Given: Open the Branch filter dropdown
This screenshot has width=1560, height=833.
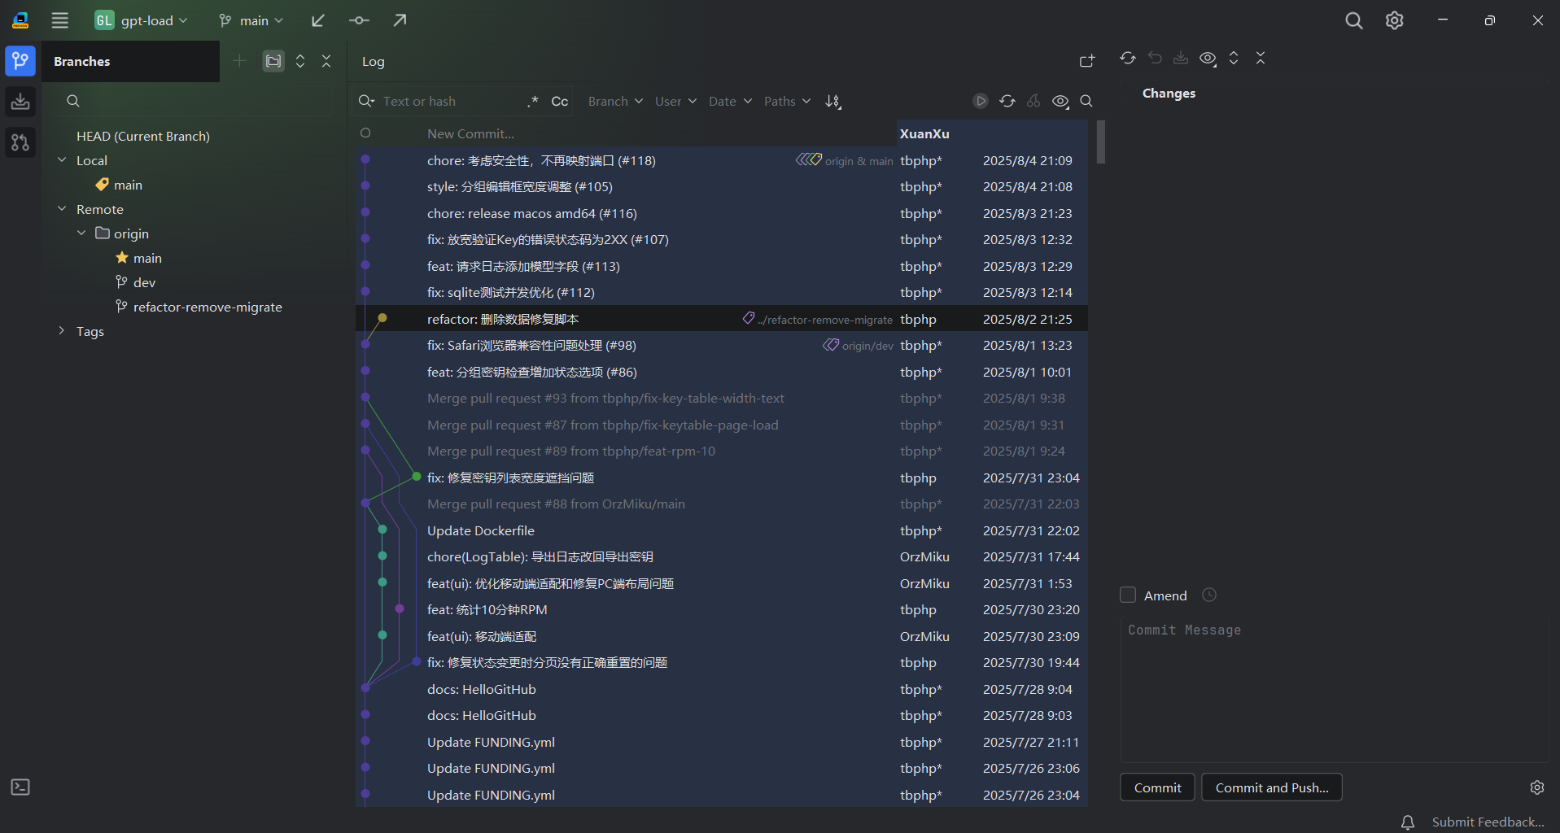Looking at the screenshot, I should [x=615, y=101].
